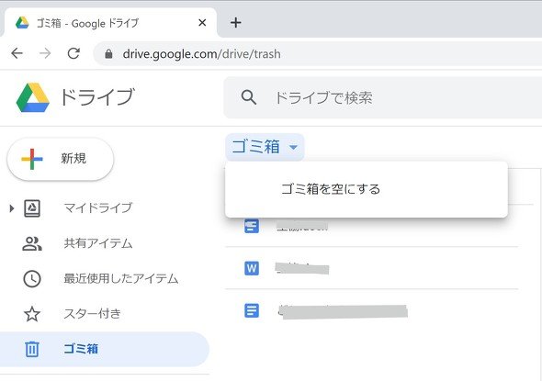Viewport: 542px width, 381px height.
Task: Open 共有アイテム in the sidebar
Action: point(97,243)
